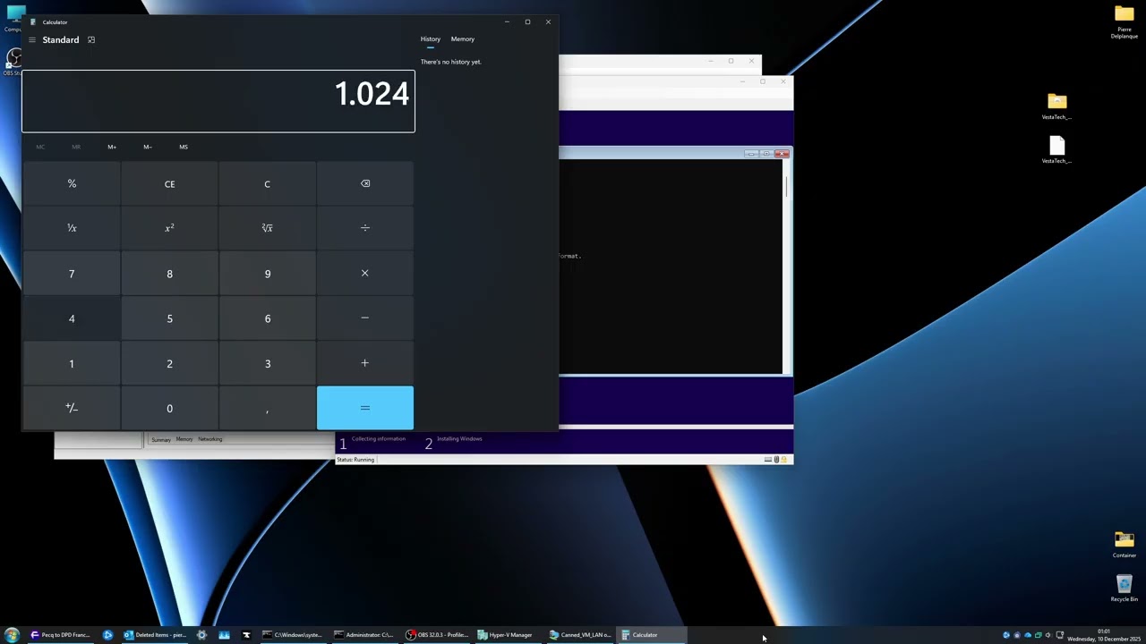Switch to Hyper-V Manager in taskbar

point(506,635)
